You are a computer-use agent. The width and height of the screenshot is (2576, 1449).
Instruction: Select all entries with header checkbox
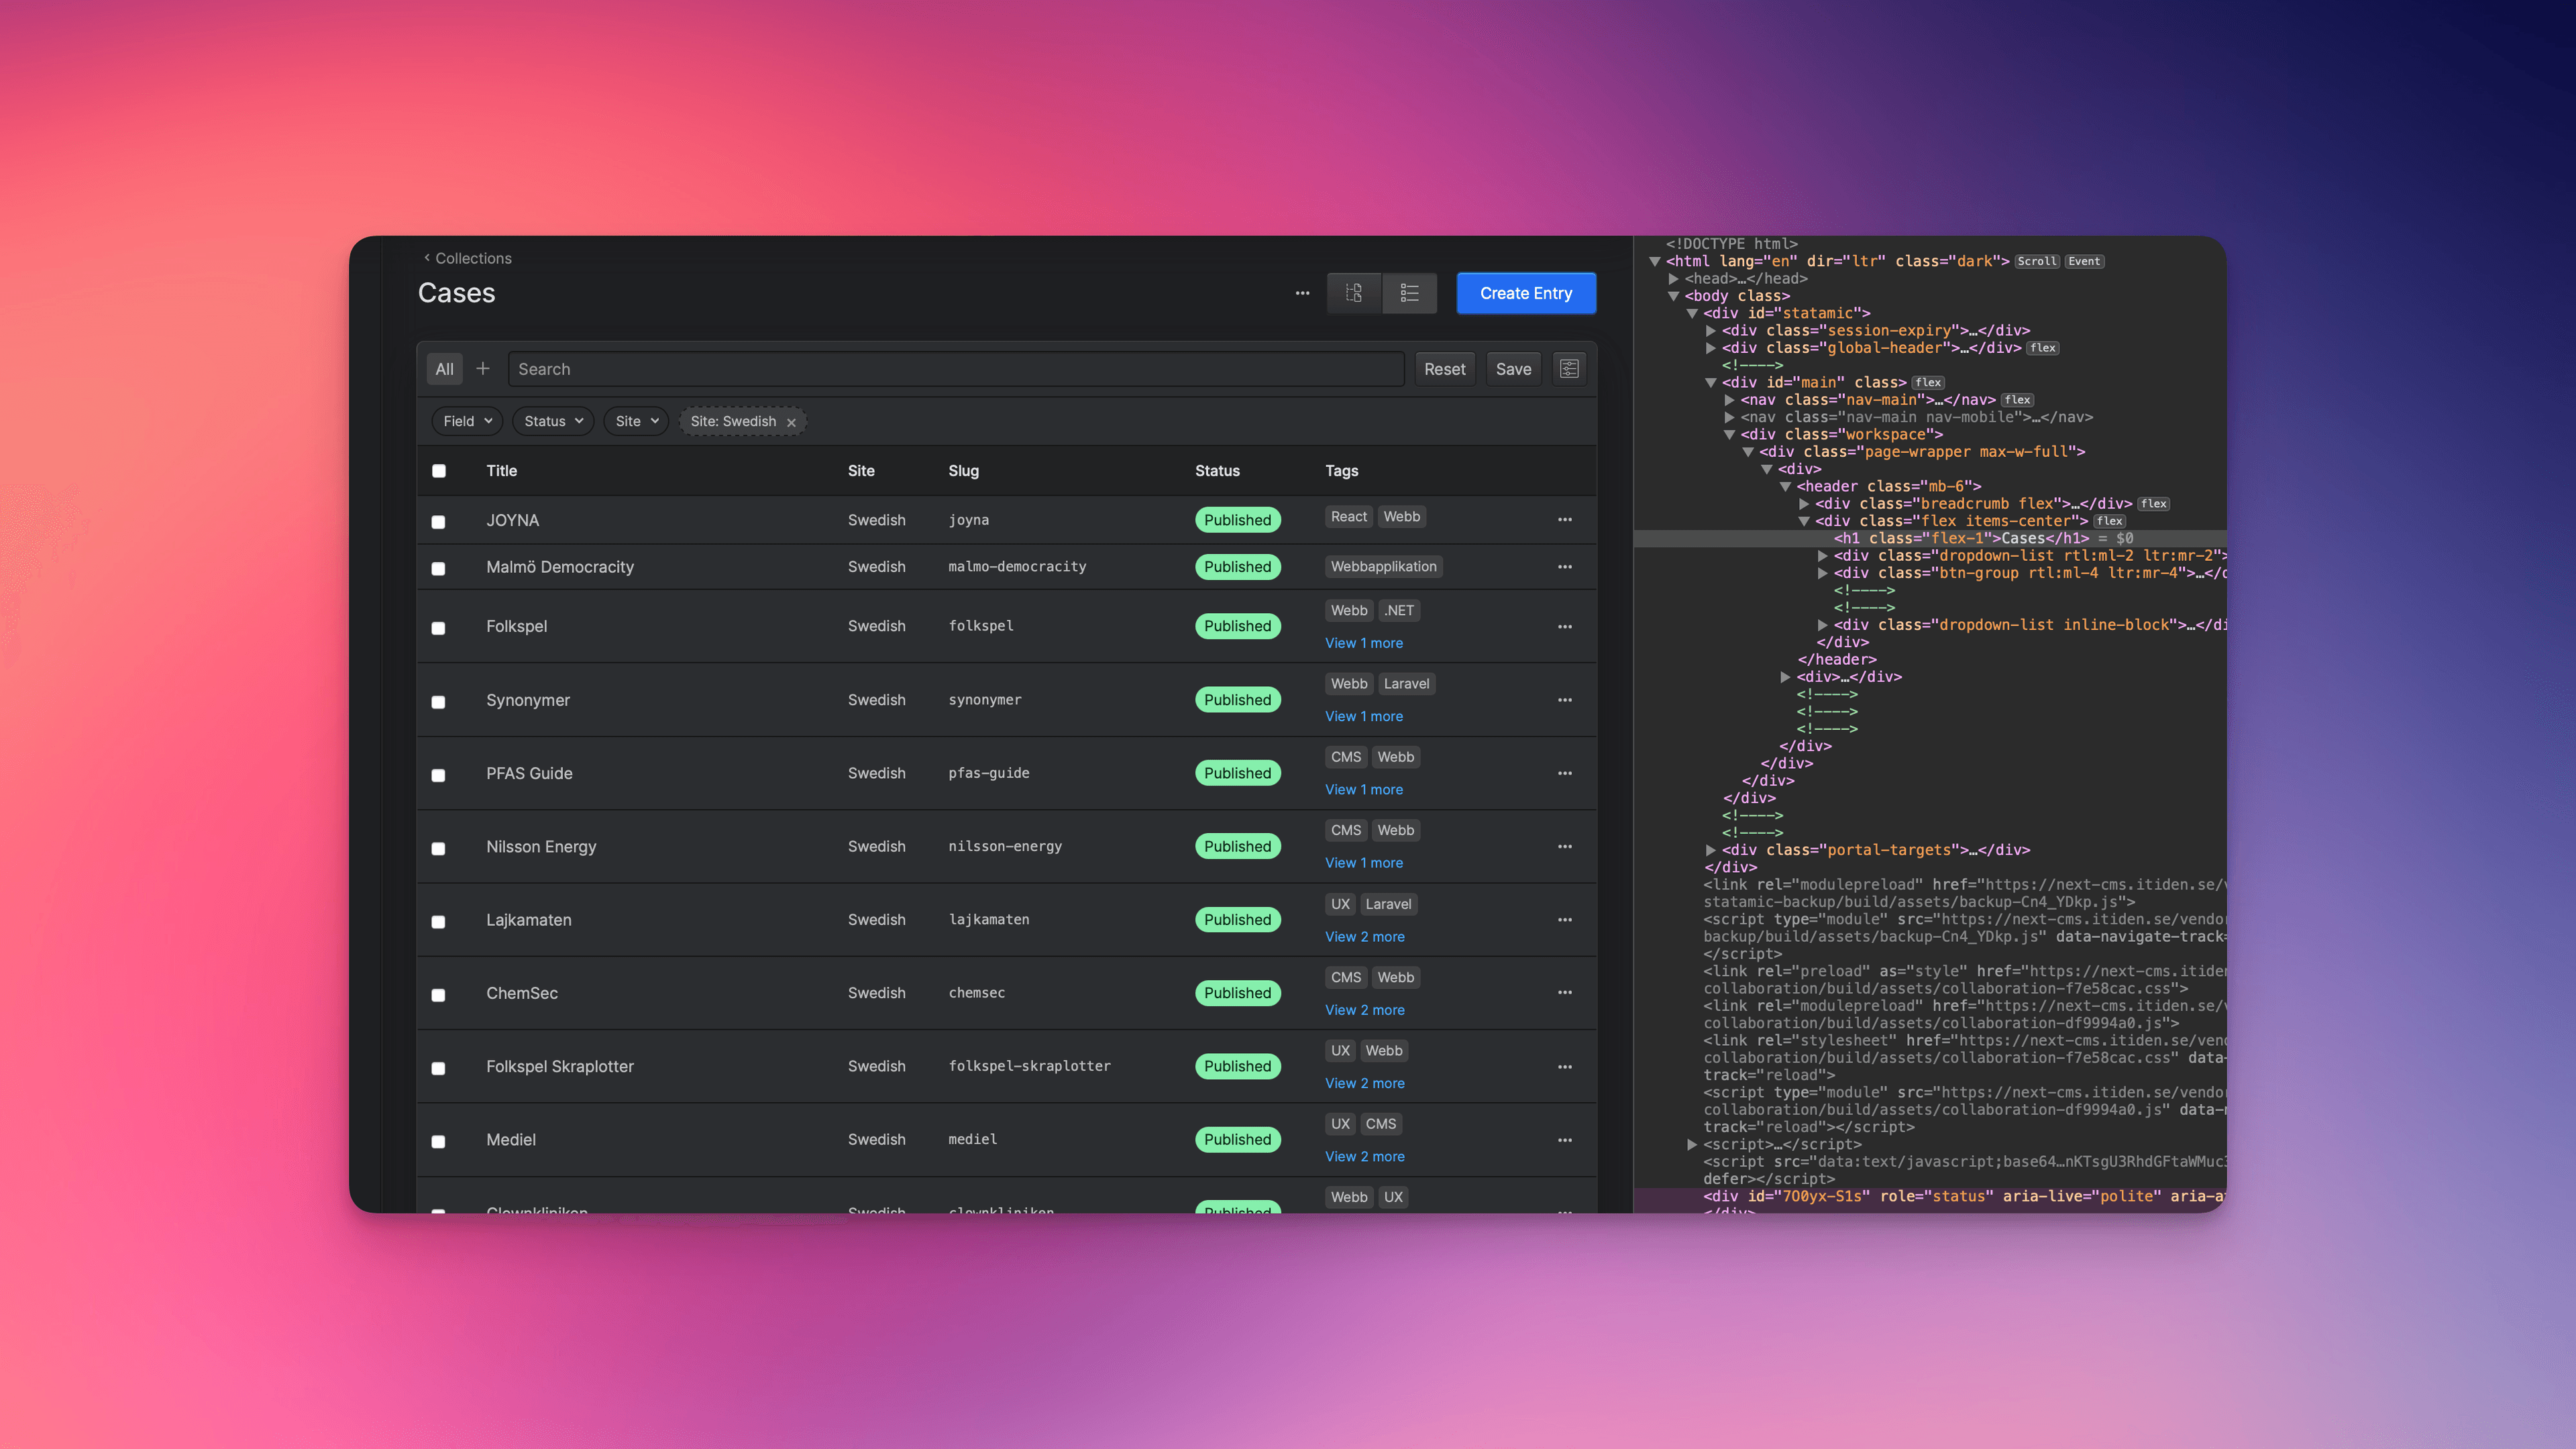(x=438, y=471)
